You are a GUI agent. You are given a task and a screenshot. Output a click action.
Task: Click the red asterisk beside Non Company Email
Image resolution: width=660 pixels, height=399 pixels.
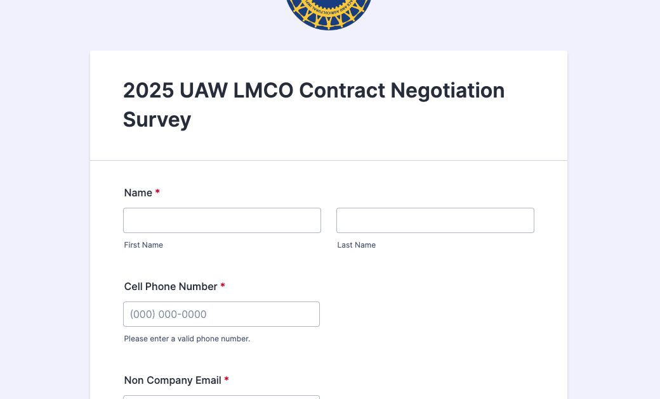coord(227,379)
